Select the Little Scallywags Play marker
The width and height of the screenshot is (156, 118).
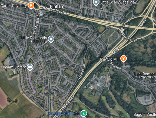(96, 2)
